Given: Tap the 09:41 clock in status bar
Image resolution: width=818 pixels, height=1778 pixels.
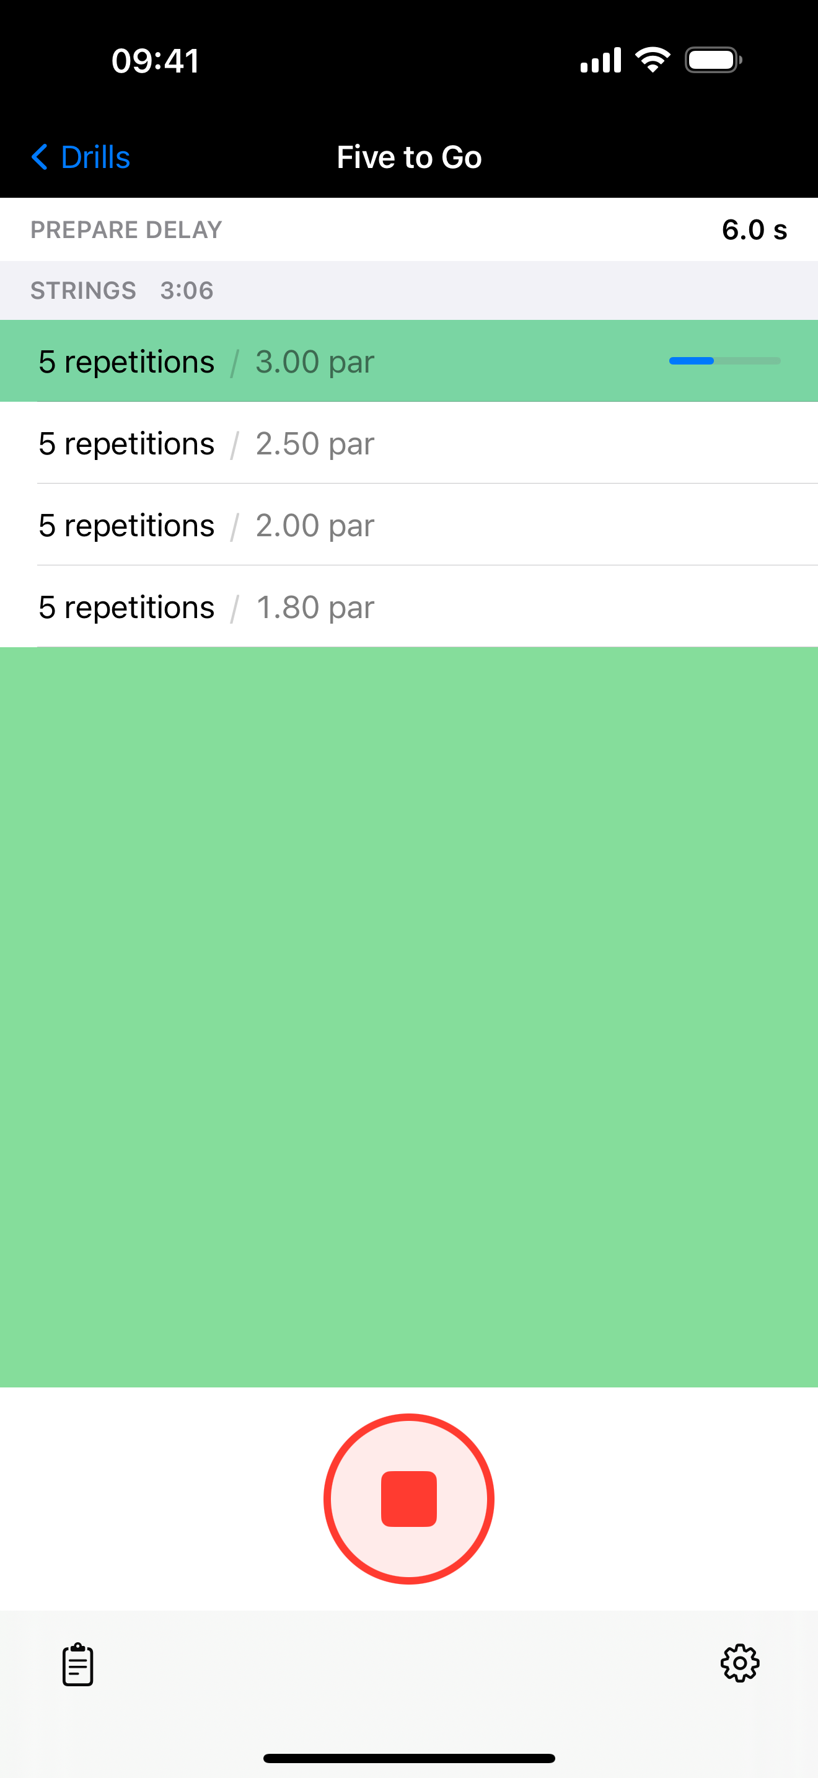Looking at the screenshot, I should click(156, 61).
